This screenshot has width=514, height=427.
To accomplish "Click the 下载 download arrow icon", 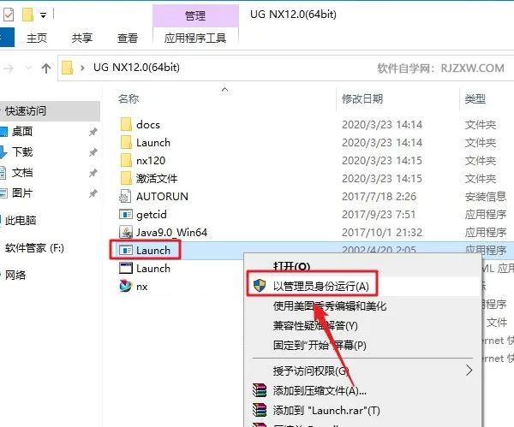I will [3, 152].
